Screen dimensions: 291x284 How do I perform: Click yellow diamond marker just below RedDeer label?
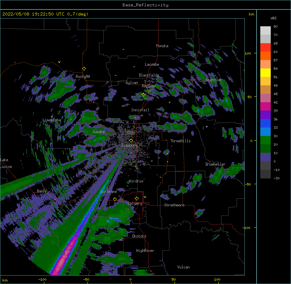pyautogui.click(x=144, y=95)
